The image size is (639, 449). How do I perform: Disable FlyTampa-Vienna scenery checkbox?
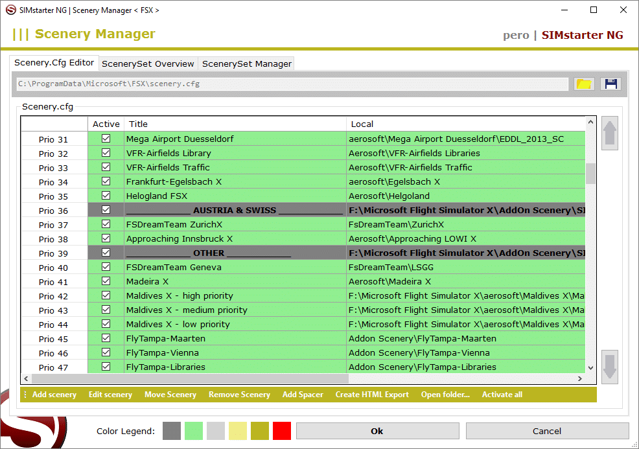tap(106, 352)
